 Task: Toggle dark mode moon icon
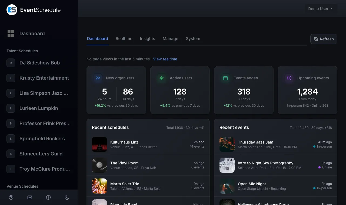pos(67,197)
